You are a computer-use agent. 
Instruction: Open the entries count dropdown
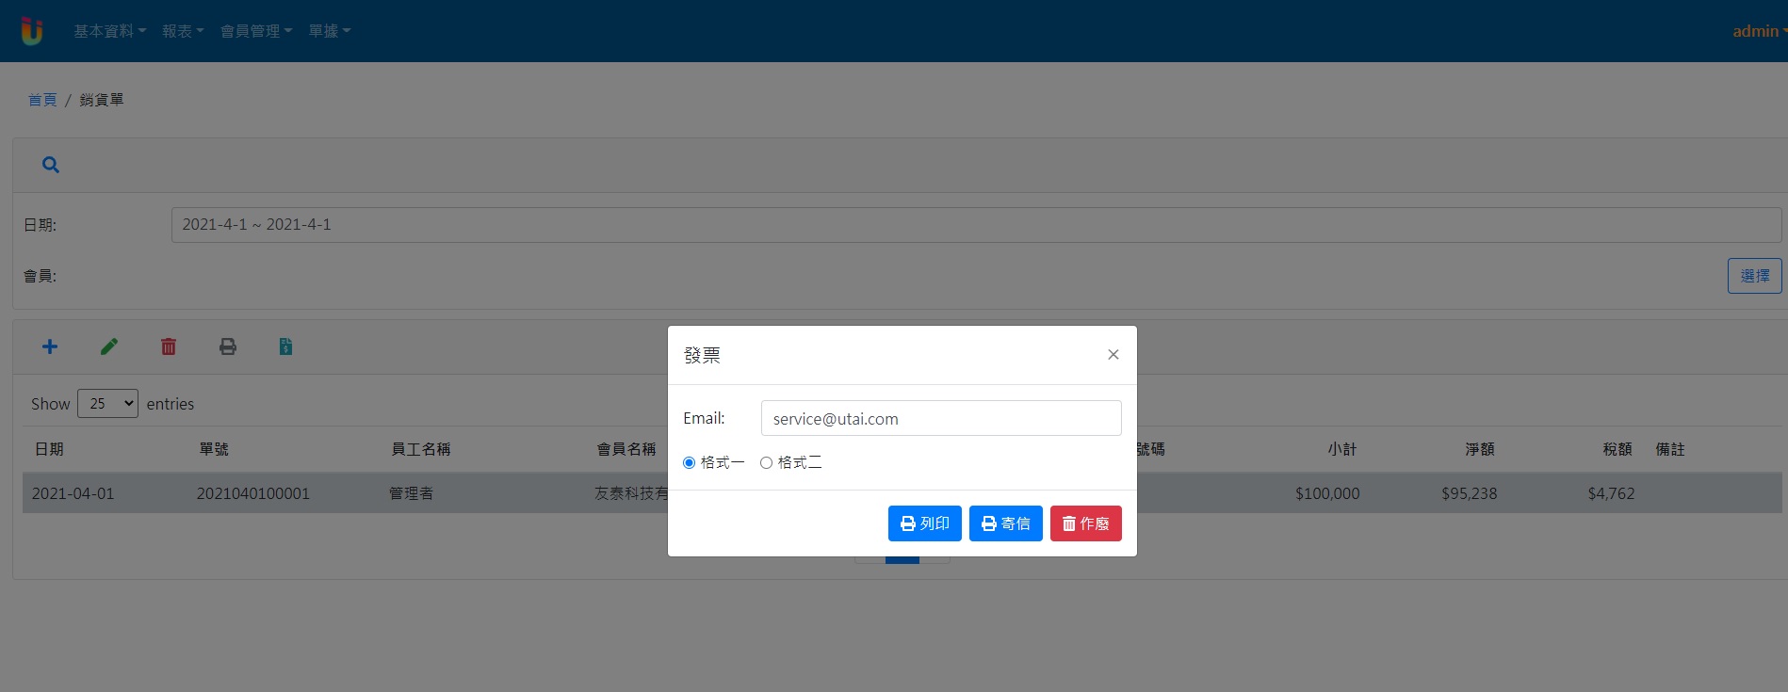pos(107,404)
